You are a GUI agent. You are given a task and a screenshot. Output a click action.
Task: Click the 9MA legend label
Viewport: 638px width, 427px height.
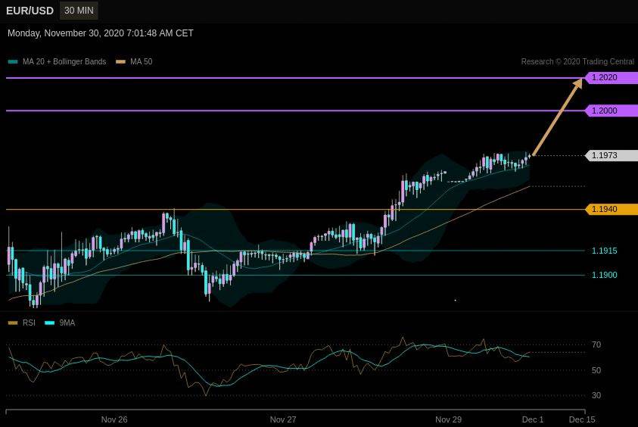click(x=67, y=323)
